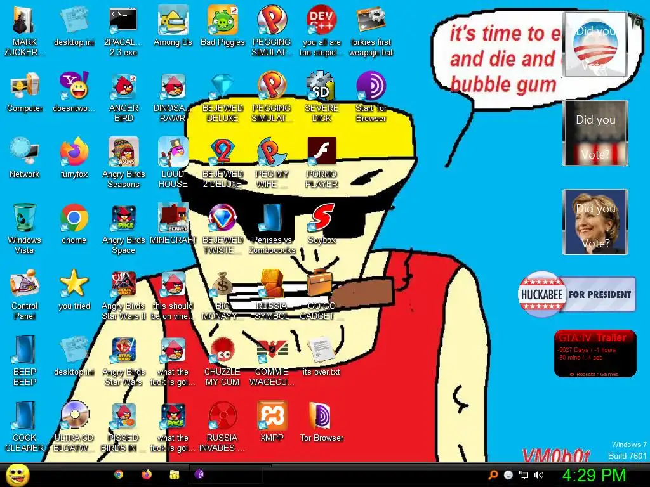This screenshot has height=487, width=650.
Task: Launch the Bad Piggies shortcut
Action: pyautogui.click(x=223, y=26)
